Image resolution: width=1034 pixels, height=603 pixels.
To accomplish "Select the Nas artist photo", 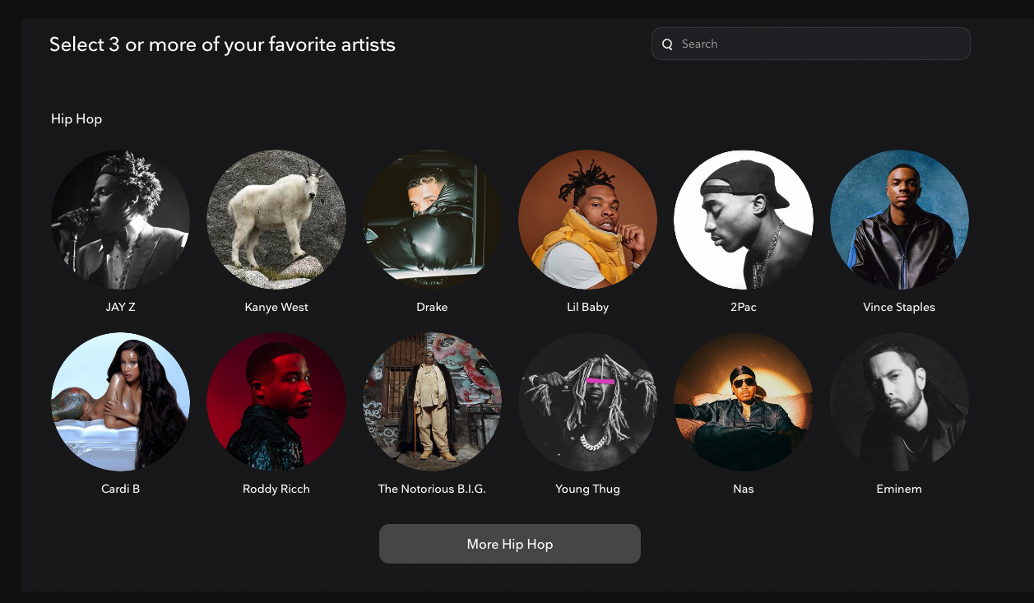I will 744,401.
